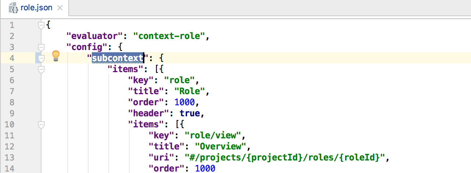Click the "role/view" string value
Screen dimensions: 471x173
(x=212, y=135)
